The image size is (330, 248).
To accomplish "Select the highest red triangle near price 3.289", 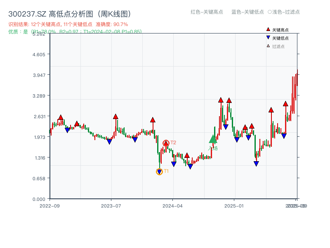I will (222, 100).
